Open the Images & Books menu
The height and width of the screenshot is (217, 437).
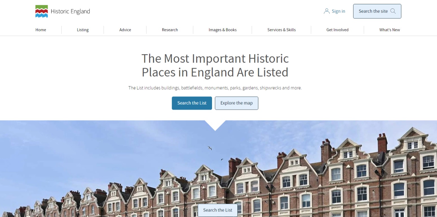click(x=222, y=30)
